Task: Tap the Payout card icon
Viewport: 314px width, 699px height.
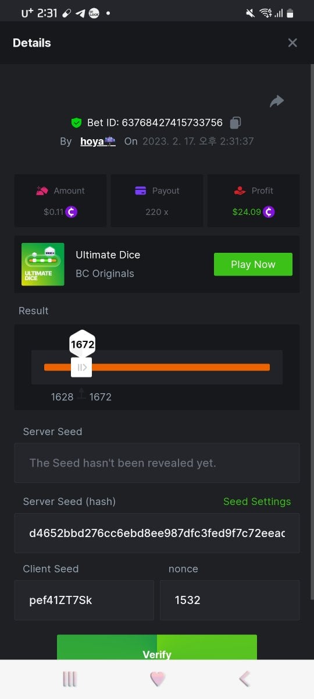Action: click(x=140, y=190)
